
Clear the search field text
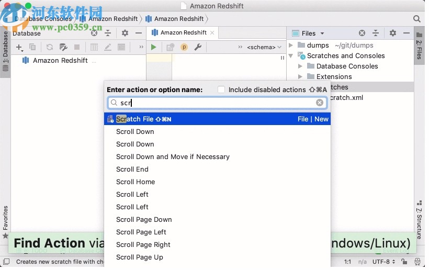(x=319, y=103)
